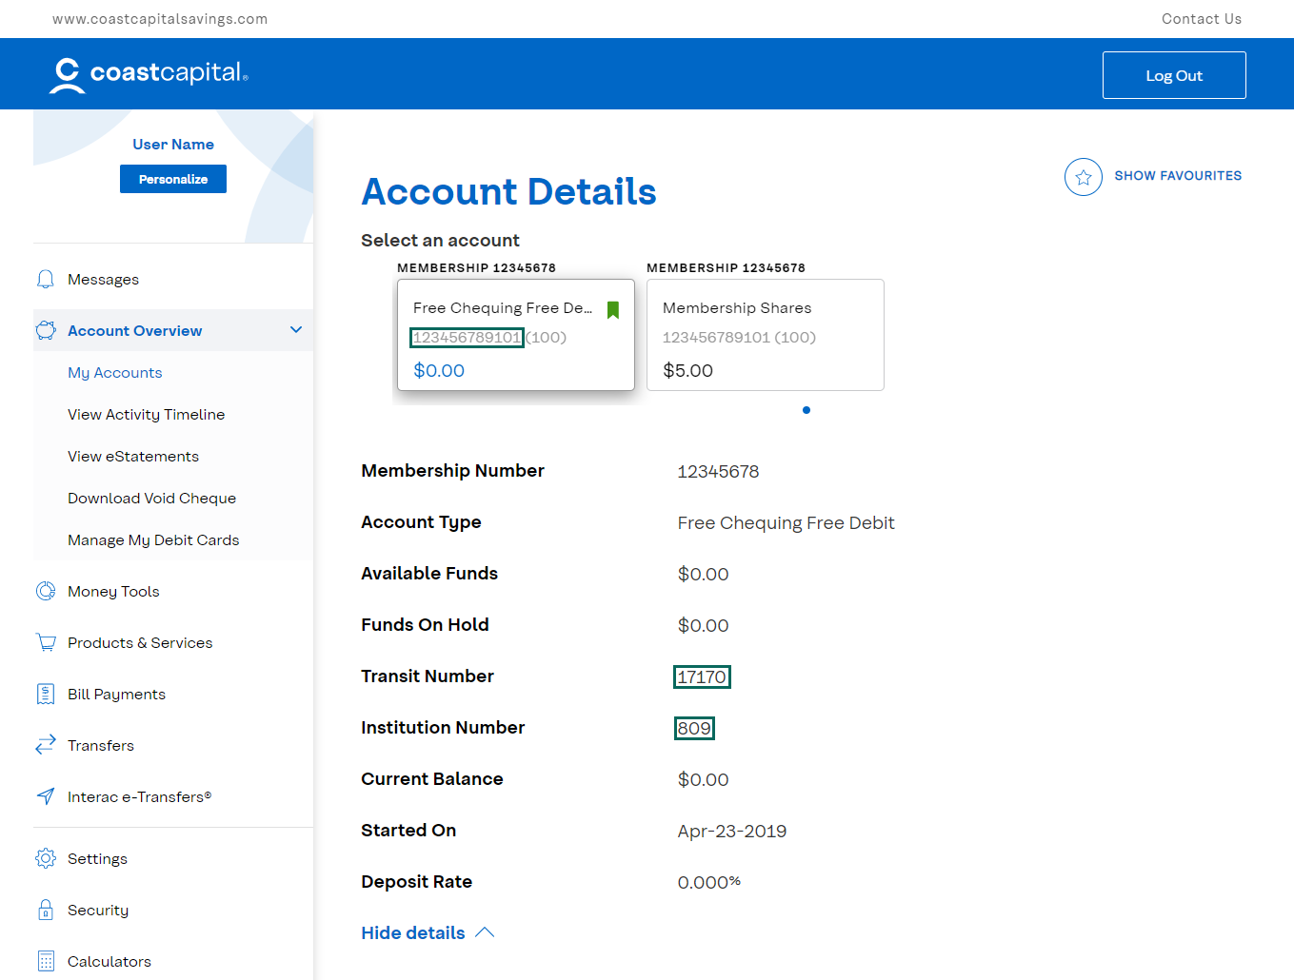Image resolution: width=1294 pixels, height=980 pixels.
Task: Open View Activity Timeline
Action: tap(147, 414)
